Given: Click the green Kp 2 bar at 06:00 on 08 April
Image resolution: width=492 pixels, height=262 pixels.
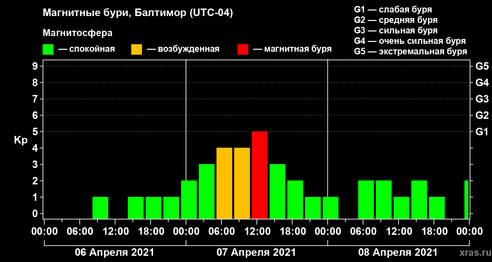Looking at the screenshot, I should pos(366,199).
